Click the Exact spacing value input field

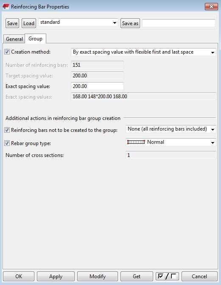click(x=98, y=86)
